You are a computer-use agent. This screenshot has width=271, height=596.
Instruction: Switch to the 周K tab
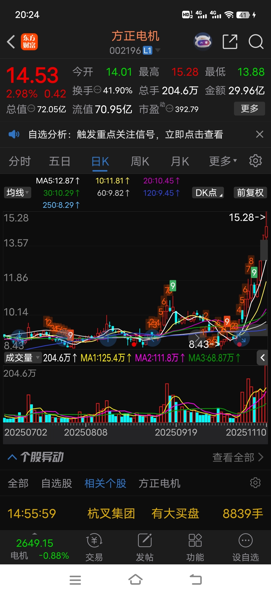click(x=140, y=161)
